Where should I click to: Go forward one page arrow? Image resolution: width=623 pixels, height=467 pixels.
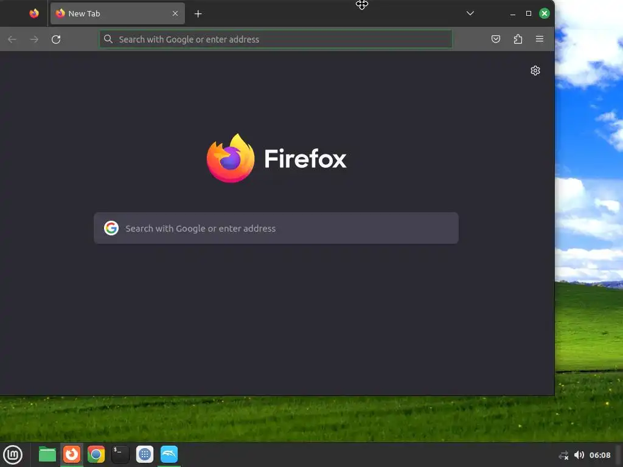tap(34, 40)
